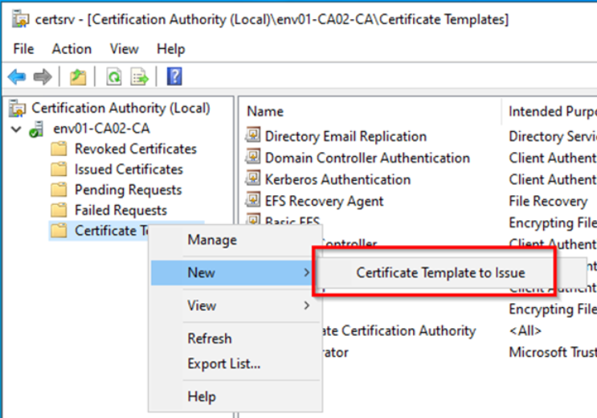The image size is (597, 418).
Task: Click the Microsoft Trust purpose cell
Action: (x=553, y=352)
